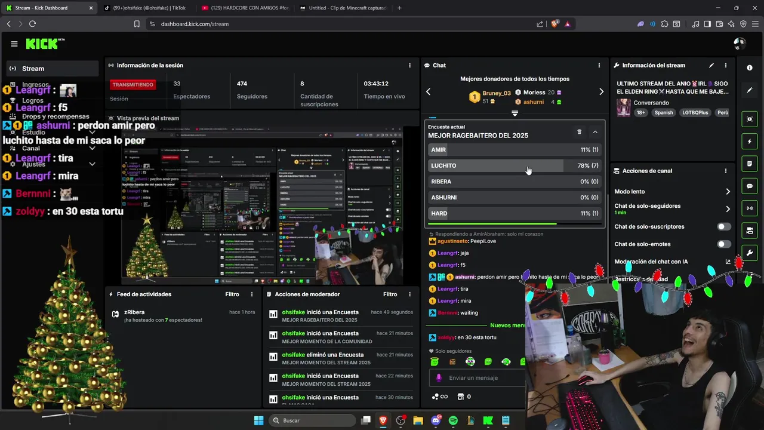Open moderator actions options menu
The width and height of the screenshot is (764, 430).
(409, 294)
